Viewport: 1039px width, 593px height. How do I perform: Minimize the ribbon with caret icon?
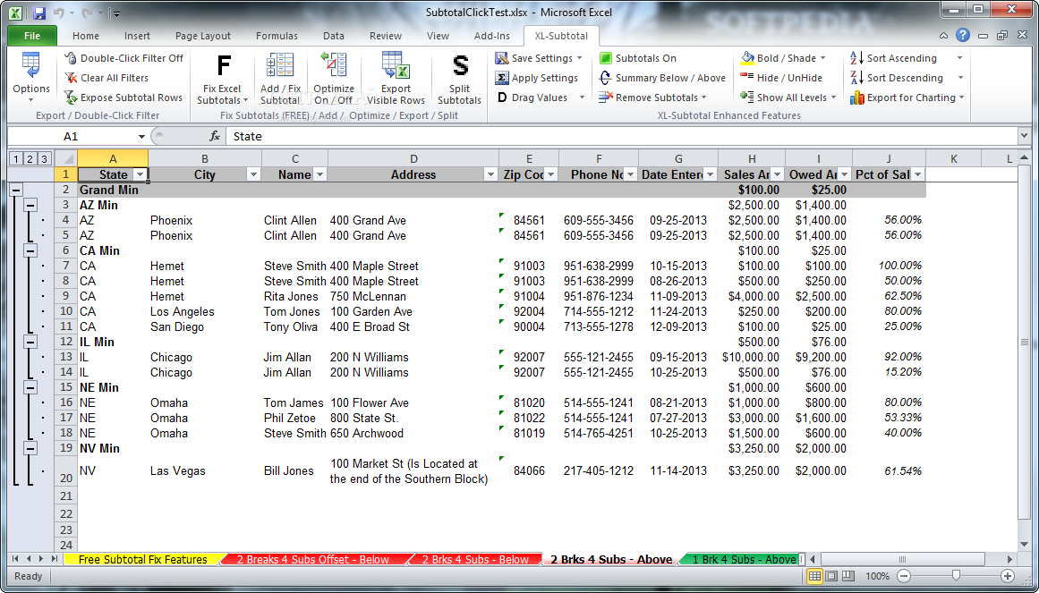943,36
